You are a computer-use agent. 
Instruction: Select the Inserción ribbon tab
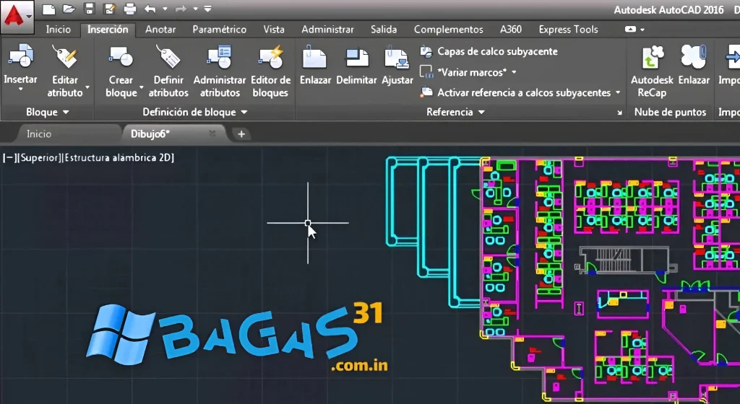point(108,29)
